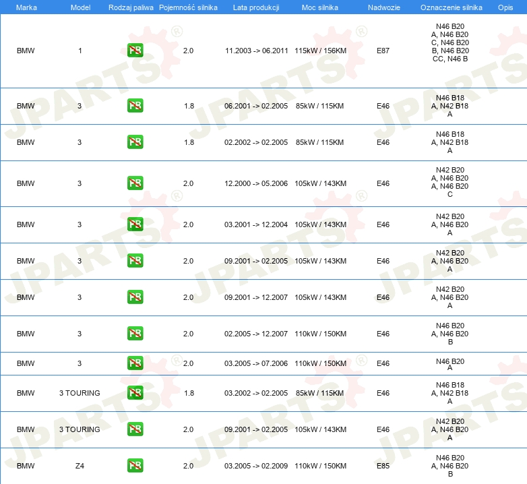This screenshot has width=527, height=484.
Task: Click the fuel icon in 3 TOURING 1.8 row
Action: (135, 392)
